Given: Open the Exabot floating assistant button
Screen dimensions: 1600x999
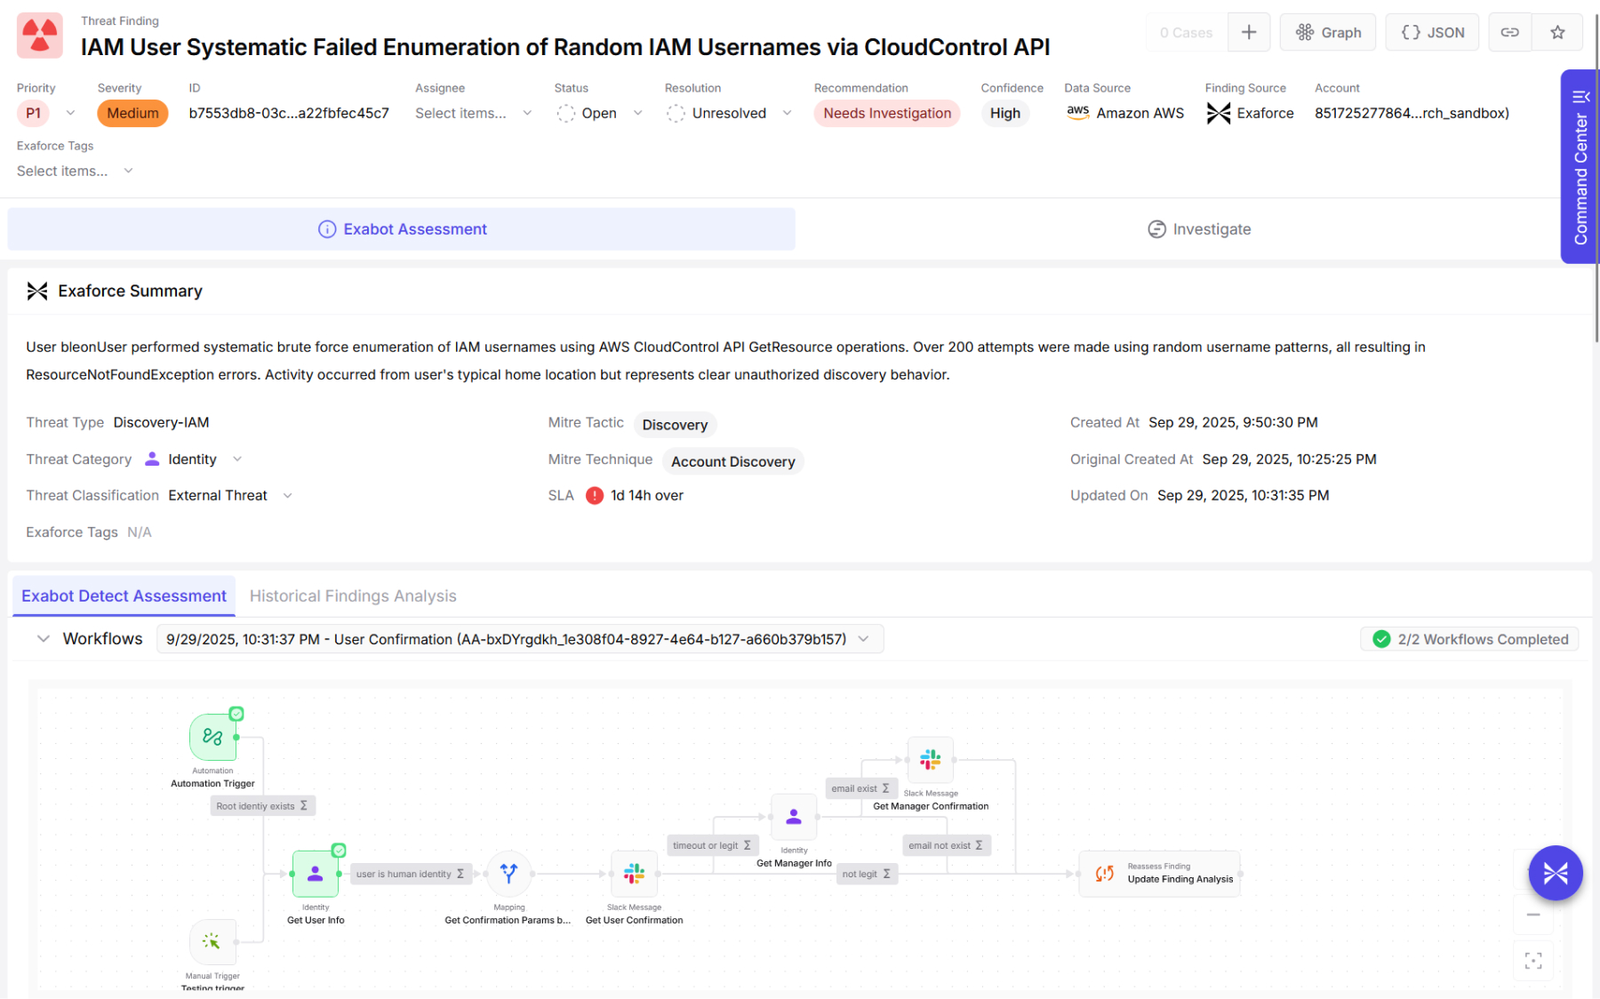Looking at the screenshot, I should pyautogui.click(x=1556, y=873).
